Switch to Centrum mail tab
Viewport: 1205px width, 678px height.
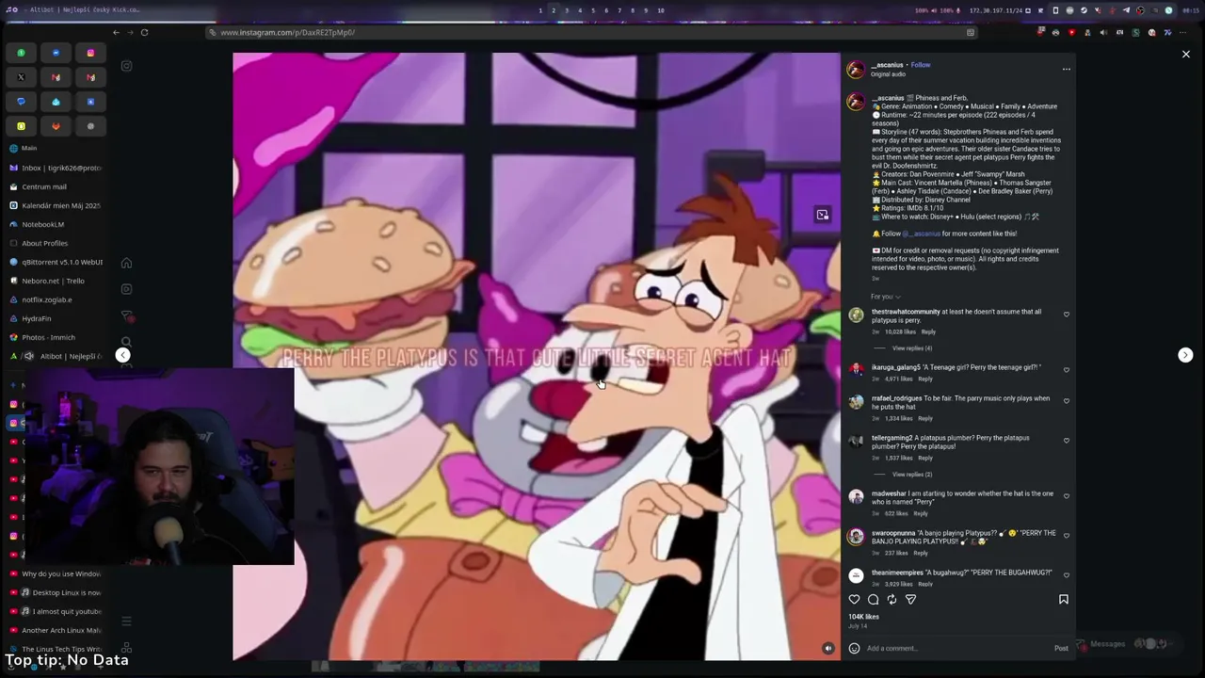click(55, 186)
